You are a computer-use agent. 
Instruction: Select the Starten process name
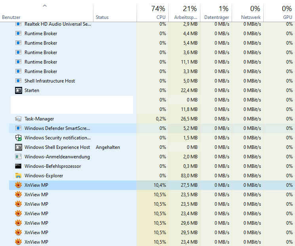click(32, 90)
